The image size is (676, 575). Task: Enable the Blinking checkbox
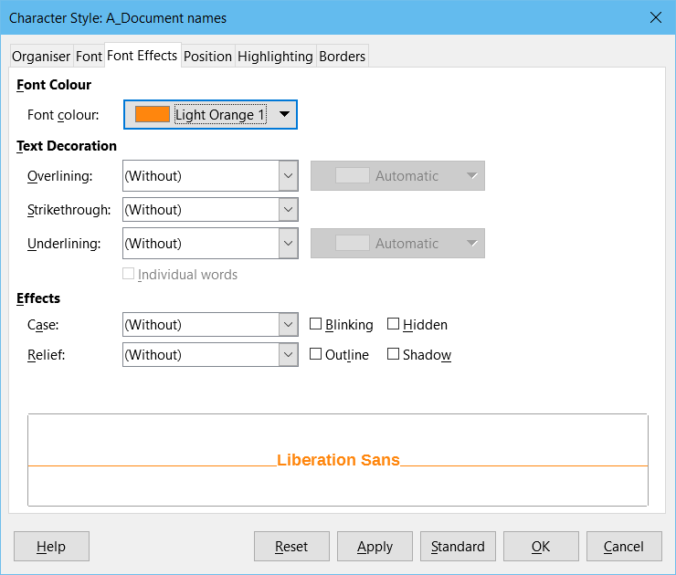(316, 324)
